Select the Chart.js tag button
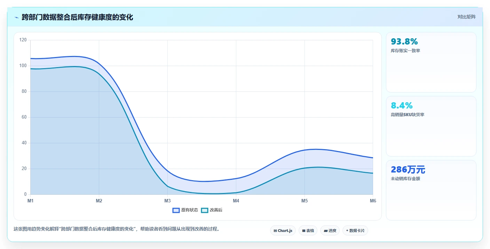This screenshot has height=249, width=490. pos(283,231)
